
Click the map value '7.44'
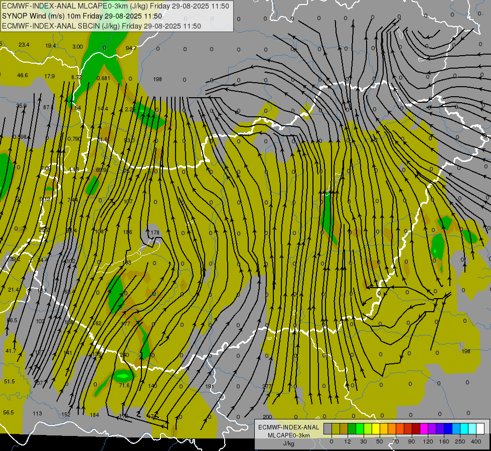[73, 199]
